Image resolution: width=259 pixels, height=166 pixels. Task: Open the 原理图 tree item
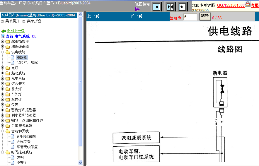(22, 163)
